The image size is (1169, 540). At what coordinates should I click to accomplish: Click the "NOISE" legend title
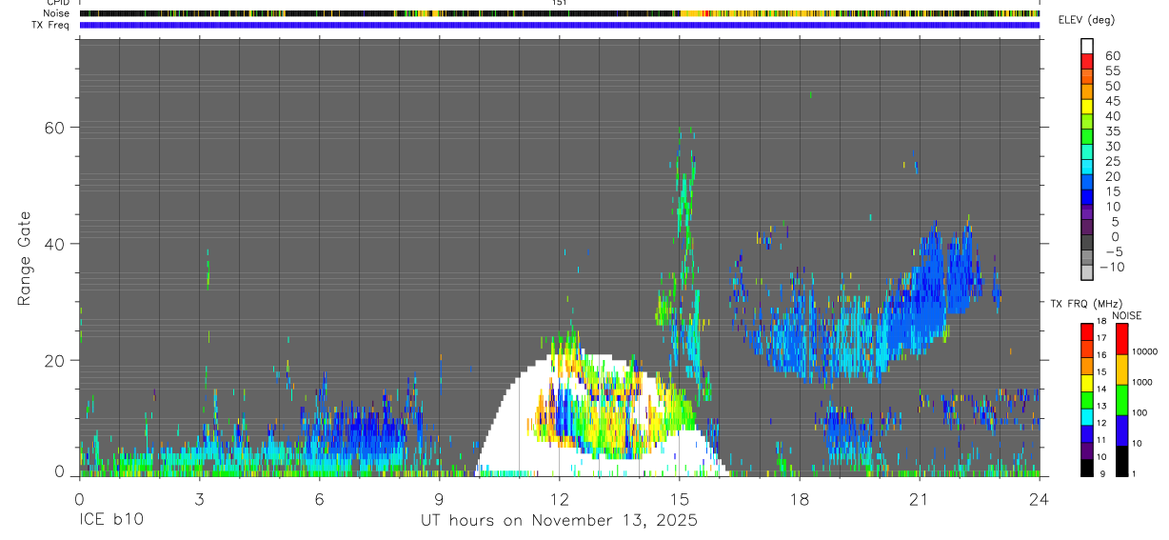coord(1127,315)
